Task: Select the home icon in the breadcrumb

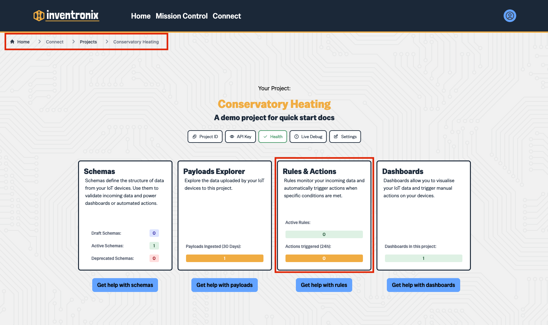Action: click(12, 42)
